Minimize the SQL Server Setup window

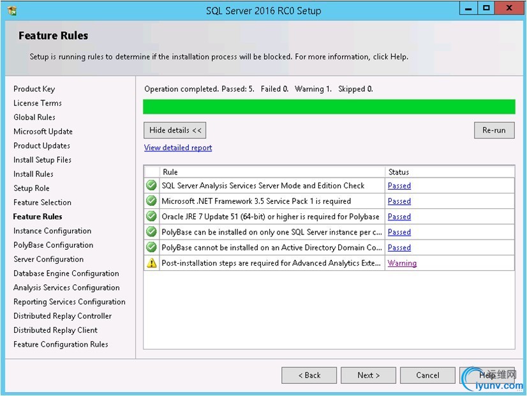coord(468,8)
